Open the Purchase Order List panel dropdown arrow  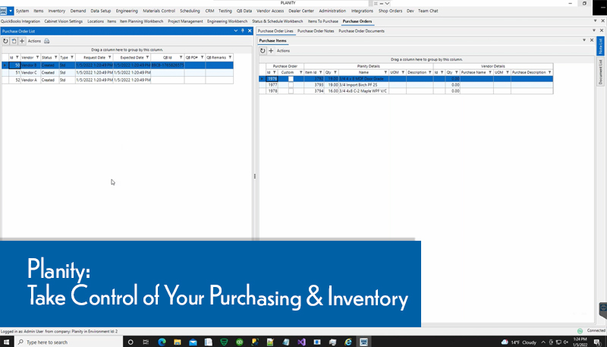[235, 30]
